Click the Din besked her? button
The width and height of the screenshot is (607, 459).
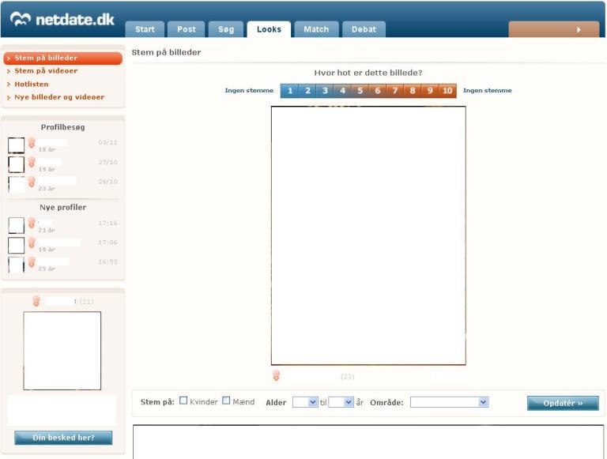pyautogui.click(x=63, y=438)
